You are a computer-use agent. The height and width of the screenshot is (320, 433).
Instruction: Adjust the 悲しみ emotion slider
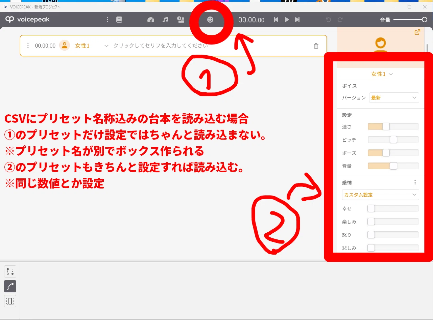tap(393, 248)
